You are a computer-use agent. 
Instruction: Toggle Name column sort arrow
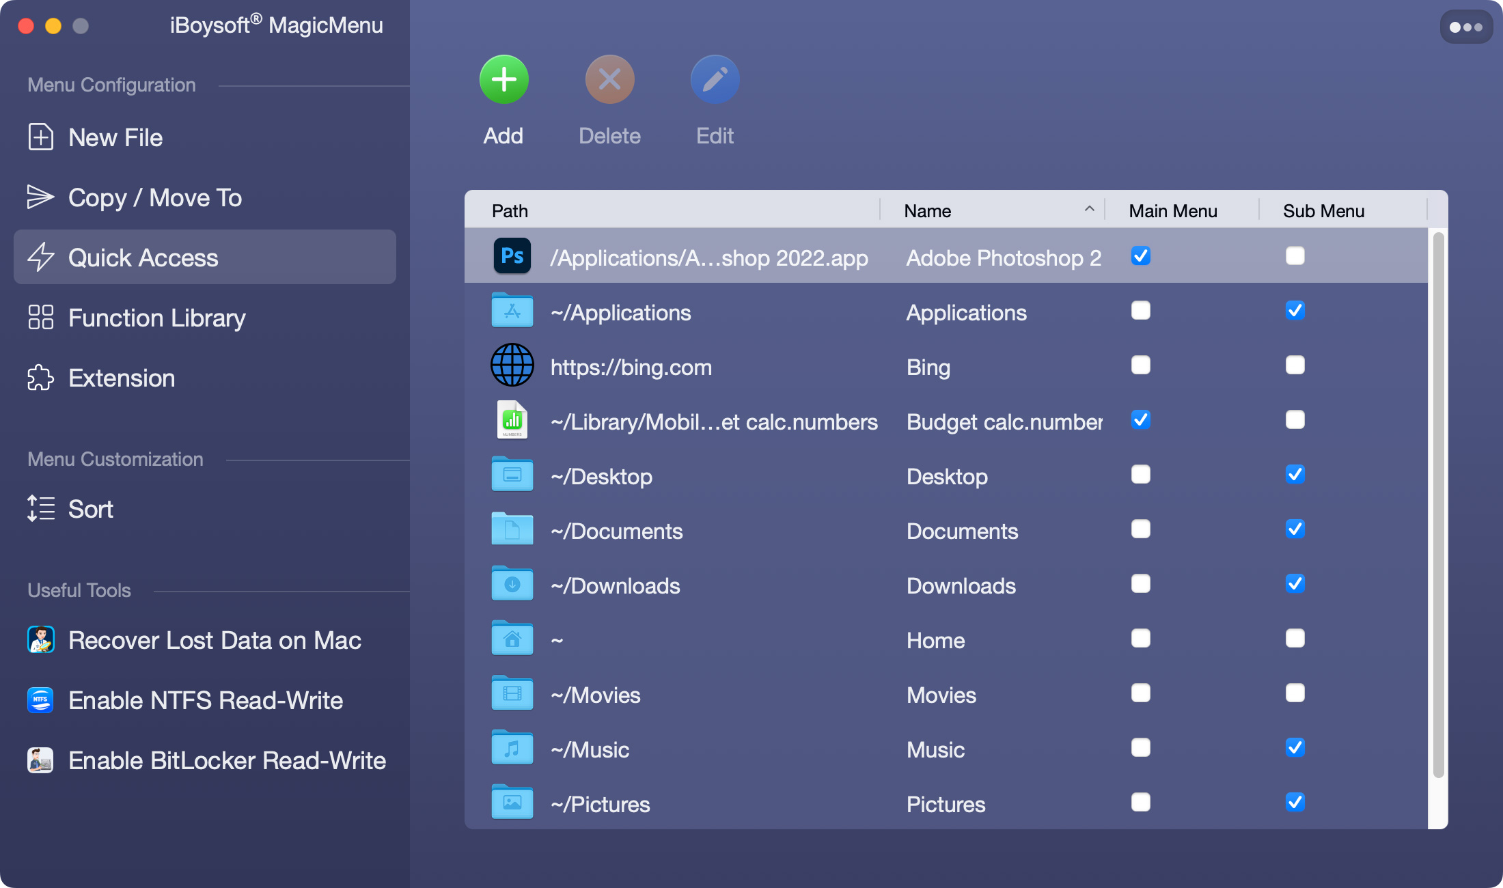(1089, 210)
